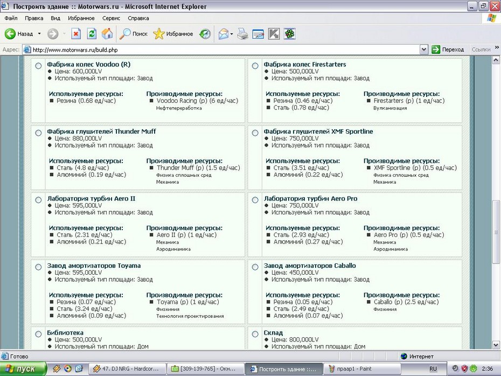This screenshot has width=501, height=376.
Task: Click the Mail envelope icon
Action: [x=224, y=33]
